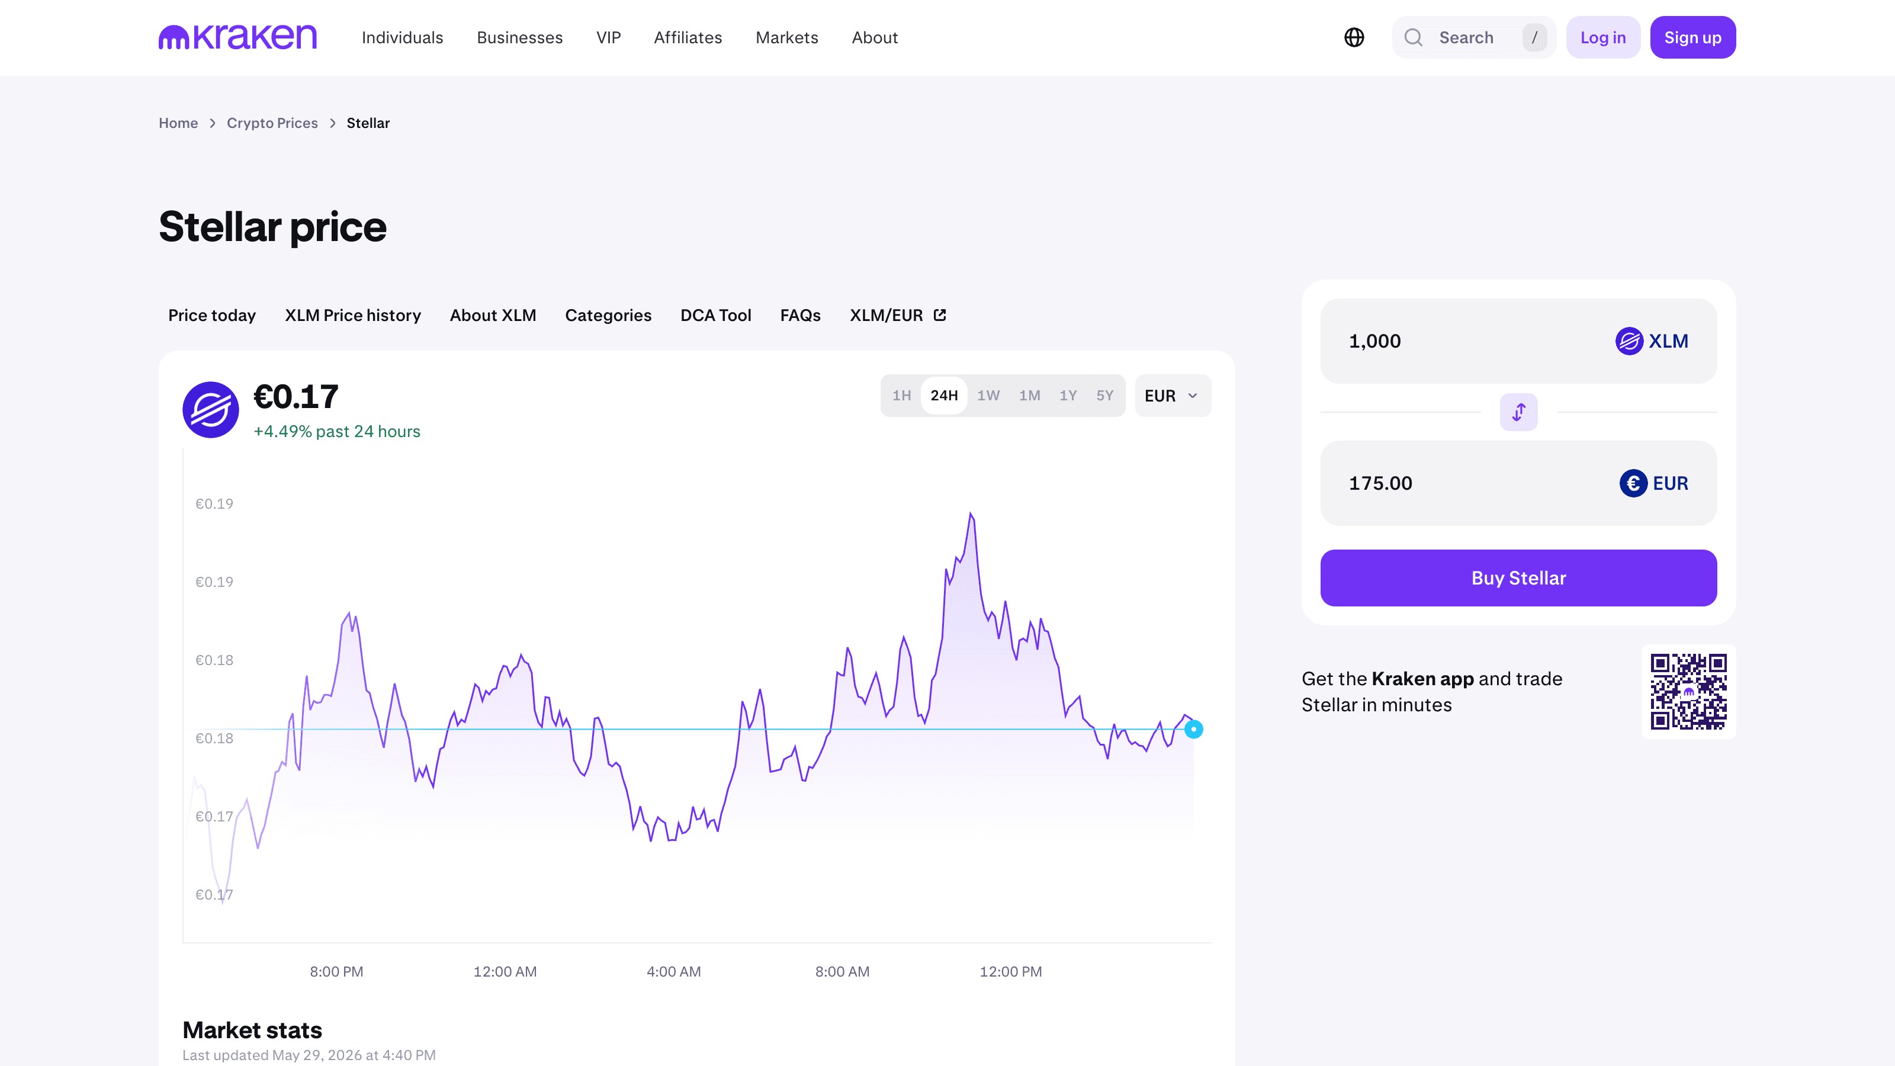This screenshot has width=1895, height=1066.
Task: Click the Kraken logo
Action: pyautogui.click(x=237, y=37)
